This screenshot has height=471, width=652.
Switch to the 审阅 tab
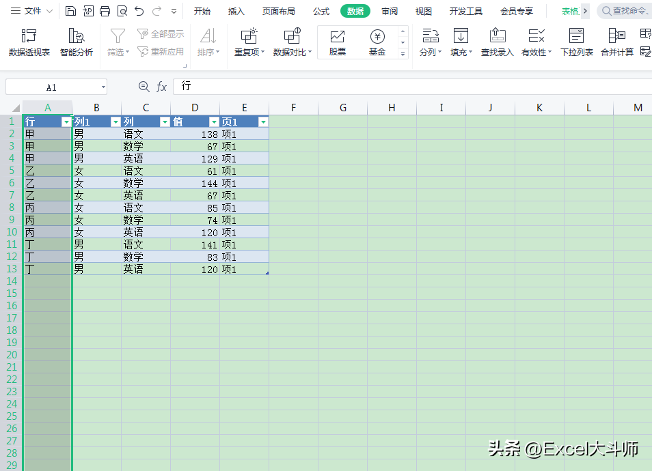pos(390,11)
